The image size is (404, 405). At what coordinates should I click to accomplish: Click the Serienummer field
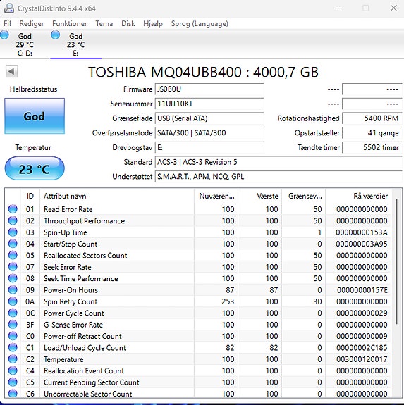209,104
